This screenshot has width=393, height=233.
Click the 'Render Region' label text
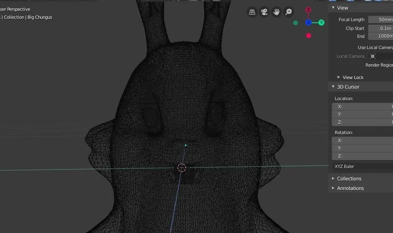379,65
